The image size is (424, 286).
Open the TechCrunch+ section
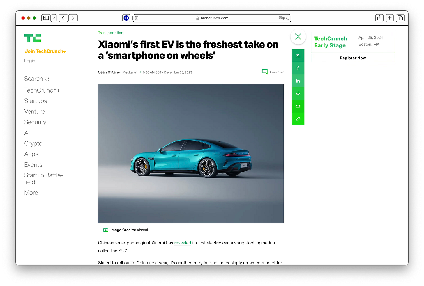point(42,90)
